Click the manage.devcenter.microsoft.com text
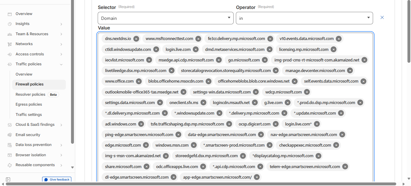This screenshot has height=186, width=411. point(315,71)
